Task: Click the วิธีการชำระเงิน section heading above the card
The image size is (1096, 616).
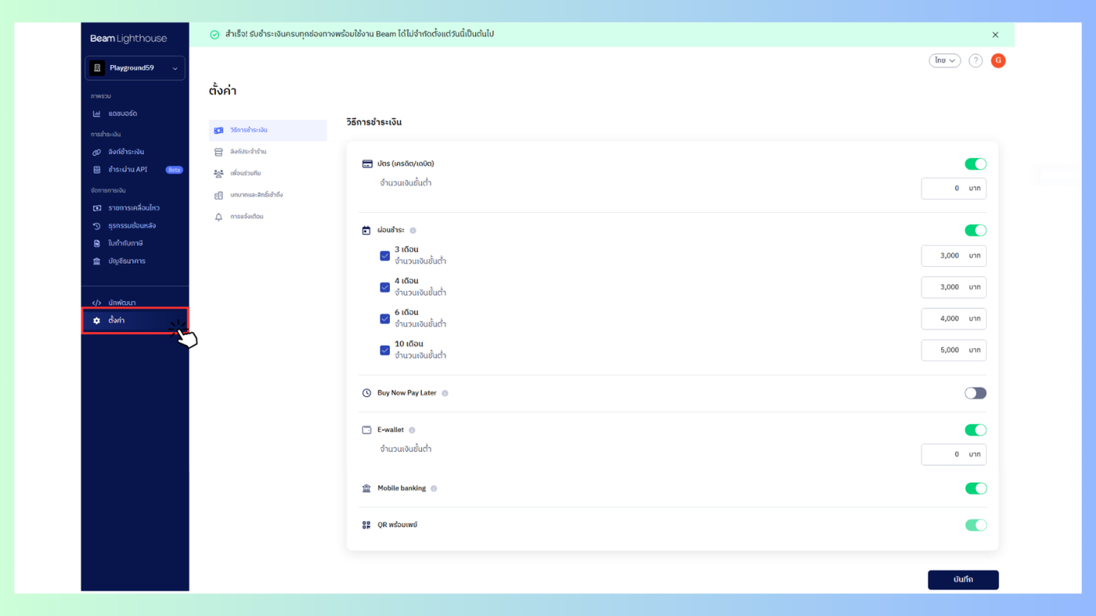Action: tap(374, 122)
